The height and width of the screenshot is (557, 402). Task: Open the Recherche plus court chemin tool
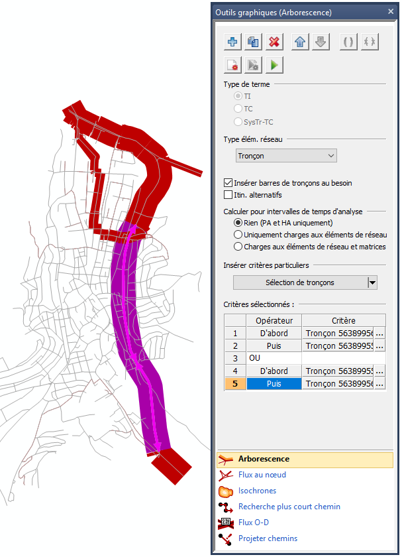pyautogui.click(x=289, y=507)
